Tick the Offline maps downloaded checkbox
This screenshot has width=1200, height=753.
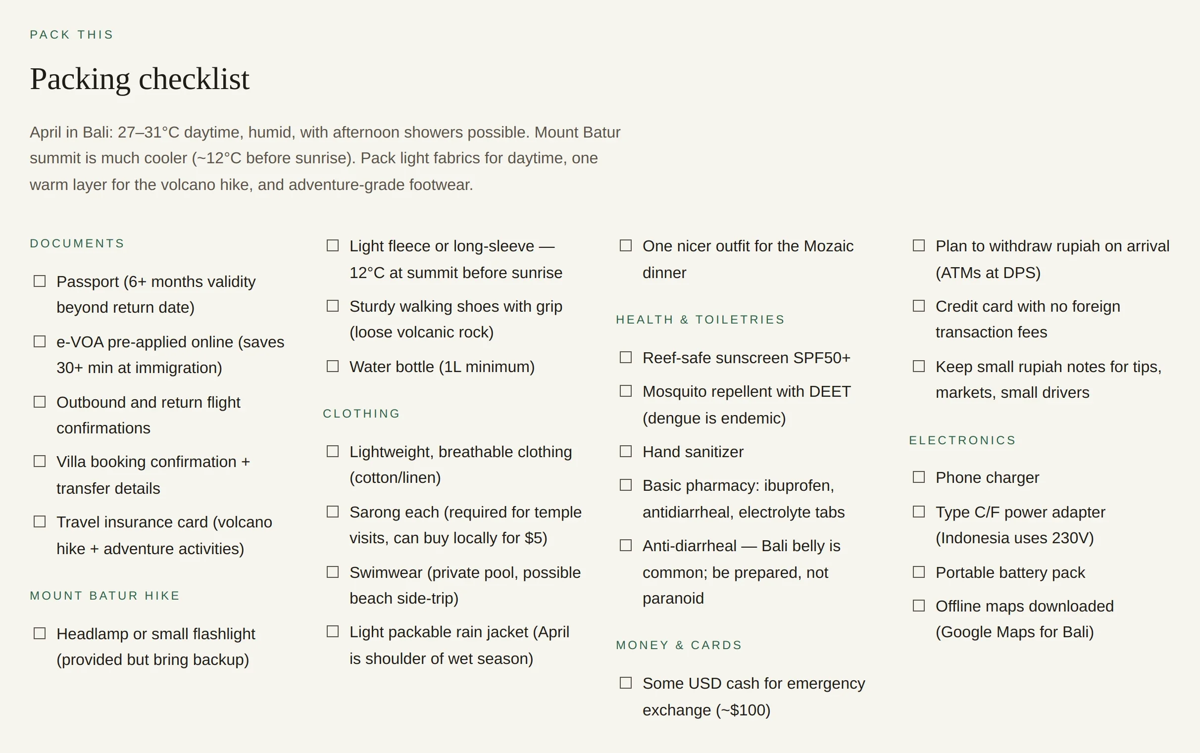coord(918,606)
